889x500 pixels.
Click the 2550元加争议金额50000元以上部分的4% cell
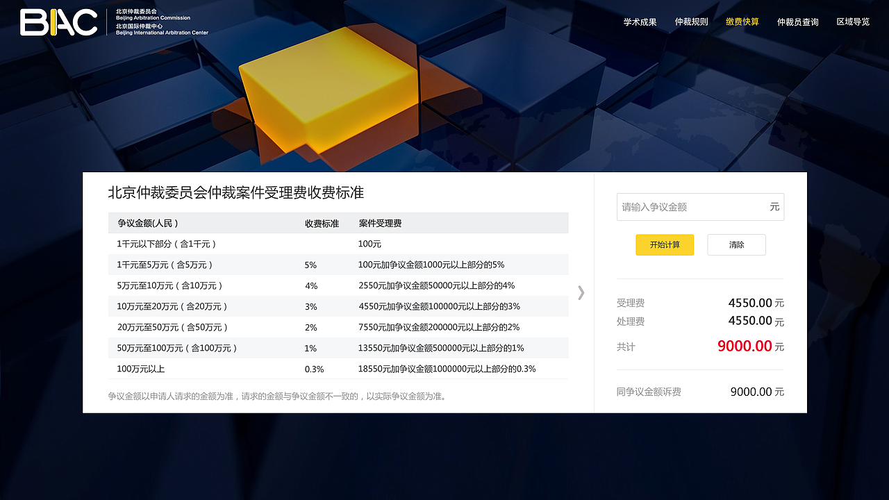437,285
